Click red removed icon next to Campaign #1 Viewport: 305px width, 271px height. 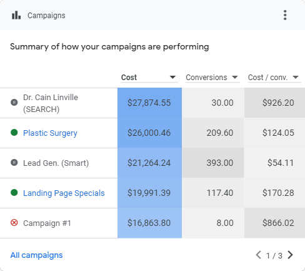(14, 223)
